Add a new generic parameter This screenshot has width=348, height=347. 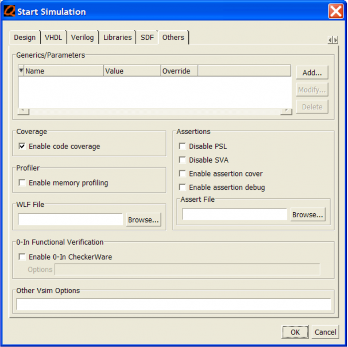312,73
